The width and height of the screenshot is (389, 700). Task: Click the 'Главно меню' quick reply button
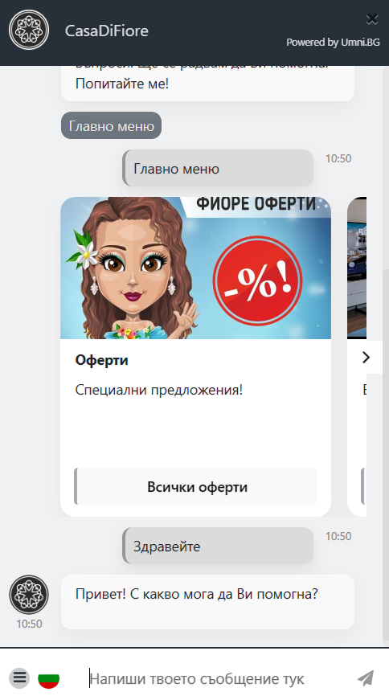click(x=111, y=126)
